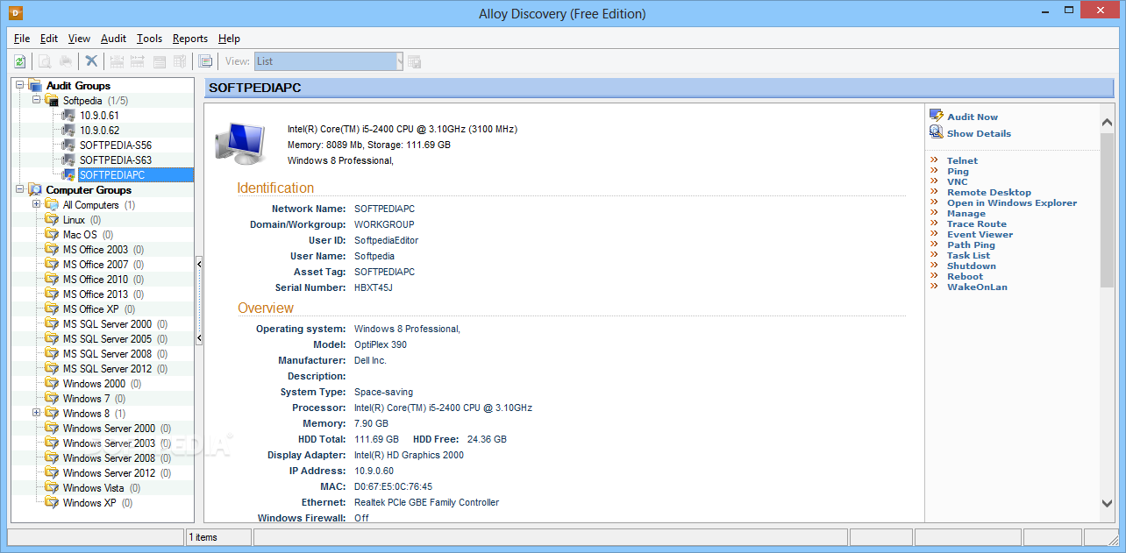Click the Alloy Discovery app icon in title bar
The height and width of the screenshot is (553, 1126).
click(14, 13)
